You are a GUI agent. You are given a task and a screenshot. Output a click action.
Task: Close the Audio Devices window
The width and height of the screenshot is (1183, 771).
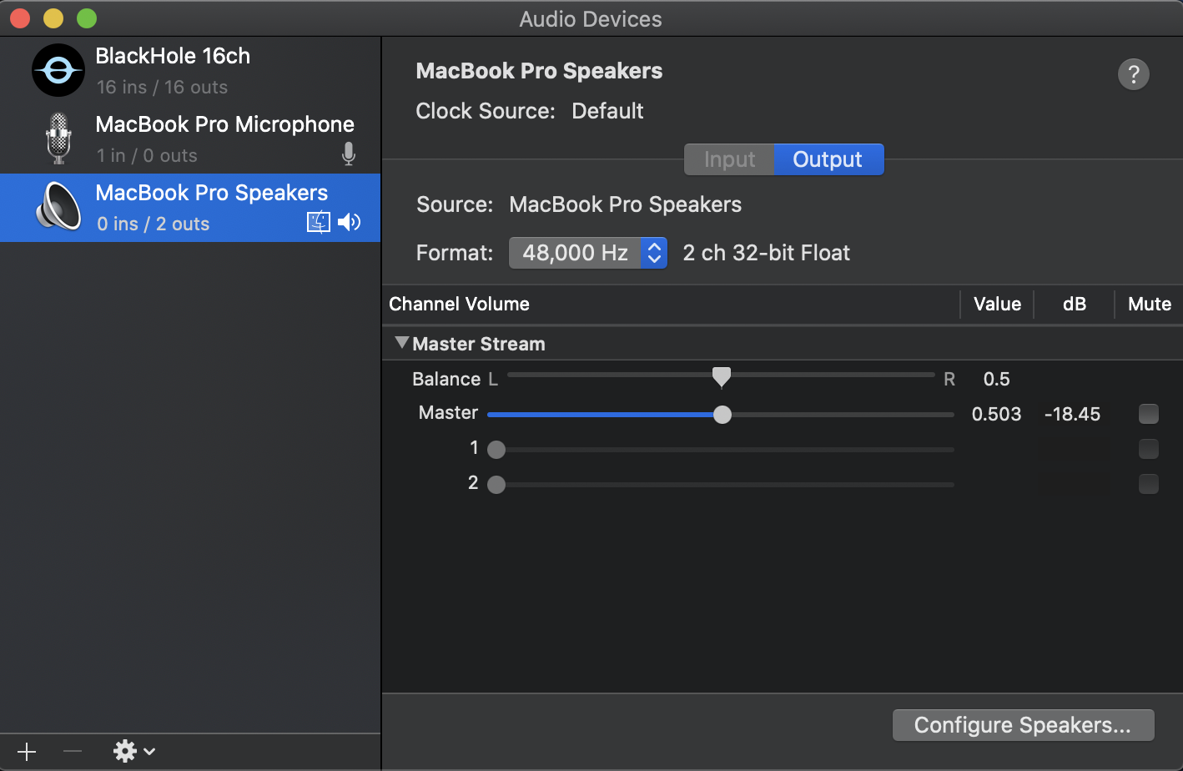pos(19,18)
